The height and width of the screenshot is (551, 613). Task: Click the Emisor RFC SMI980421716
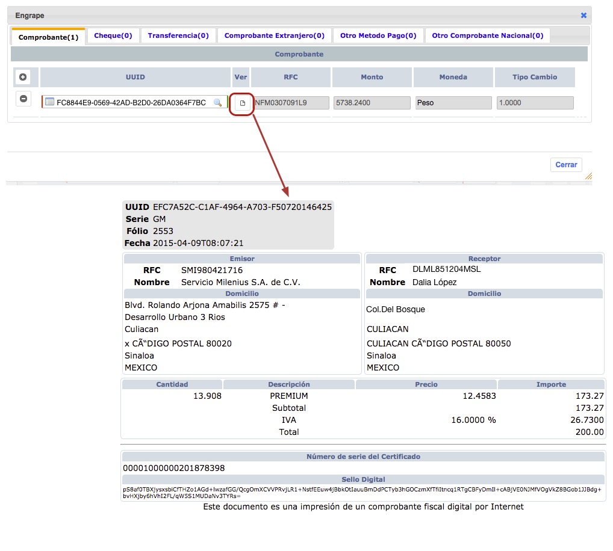[x=212, y=270]
